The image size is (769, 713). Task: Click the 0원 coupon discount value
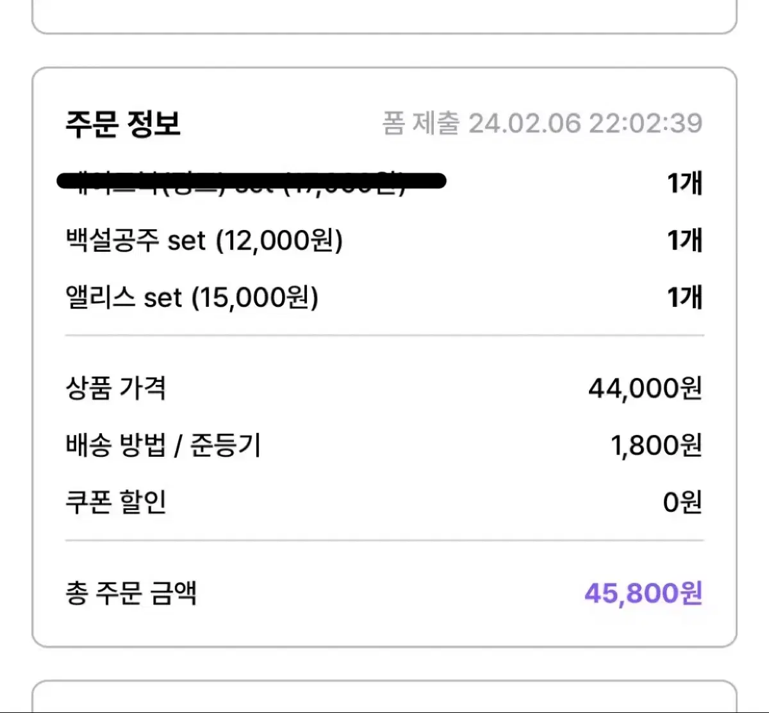(x=682, y=502)
